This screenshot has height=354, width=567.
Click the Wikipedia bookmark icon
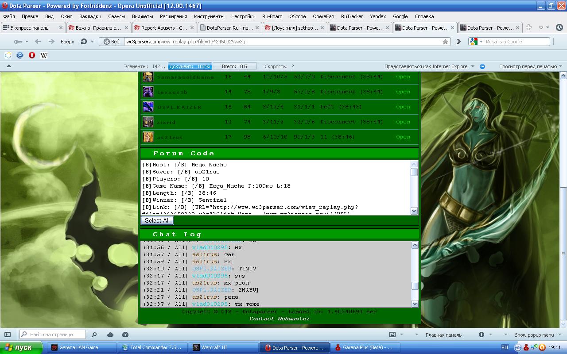(x=44, y=55)
